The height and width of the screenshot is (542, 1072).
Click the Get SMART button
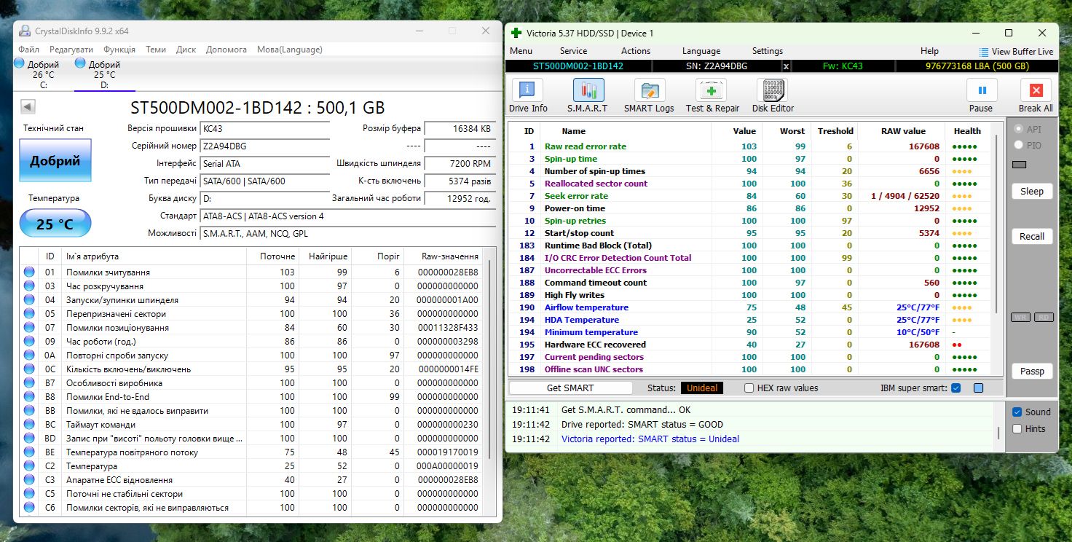pos(570,388)
